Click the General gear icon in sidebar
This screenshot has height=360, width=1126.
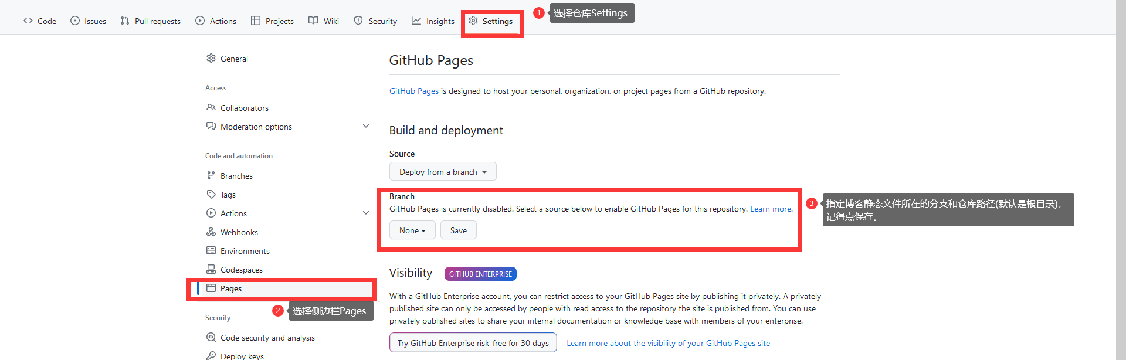point(211,58)
